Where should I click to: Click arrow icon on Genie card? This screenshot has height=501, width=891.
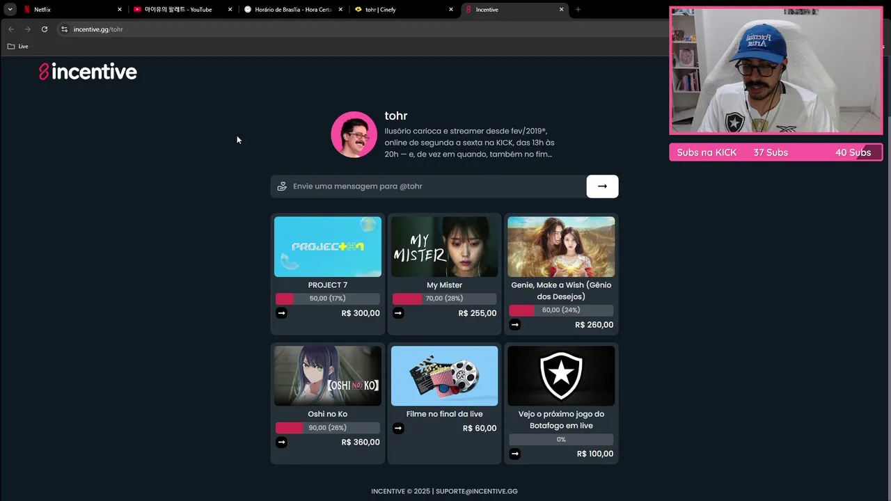coord(514,324)
